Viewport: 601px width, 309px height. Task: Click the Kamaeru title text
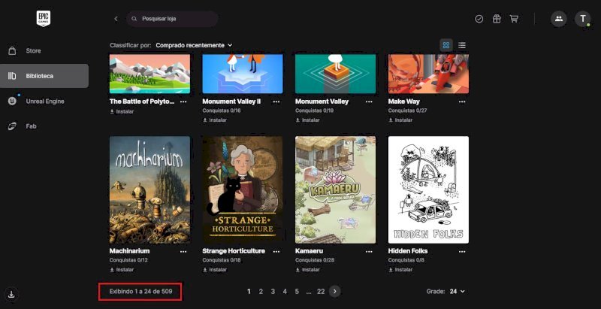[309, 251]
